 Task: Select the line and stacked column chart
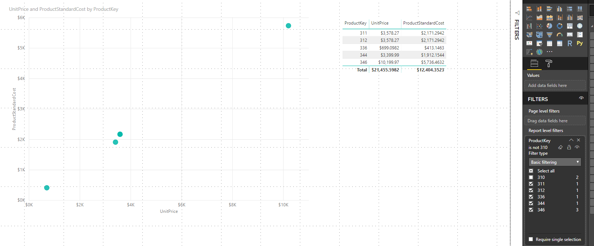coord(560,17)
